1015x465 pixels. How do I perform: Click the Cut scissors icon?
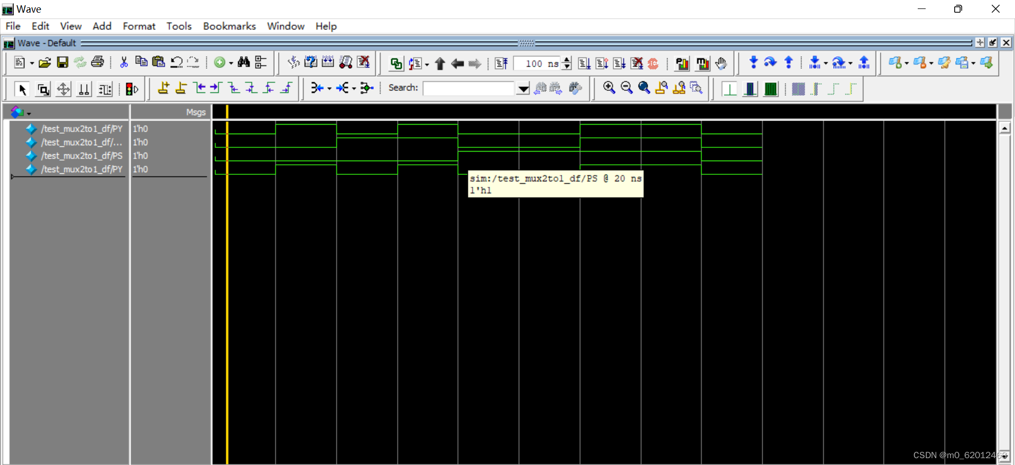point(124,62)
